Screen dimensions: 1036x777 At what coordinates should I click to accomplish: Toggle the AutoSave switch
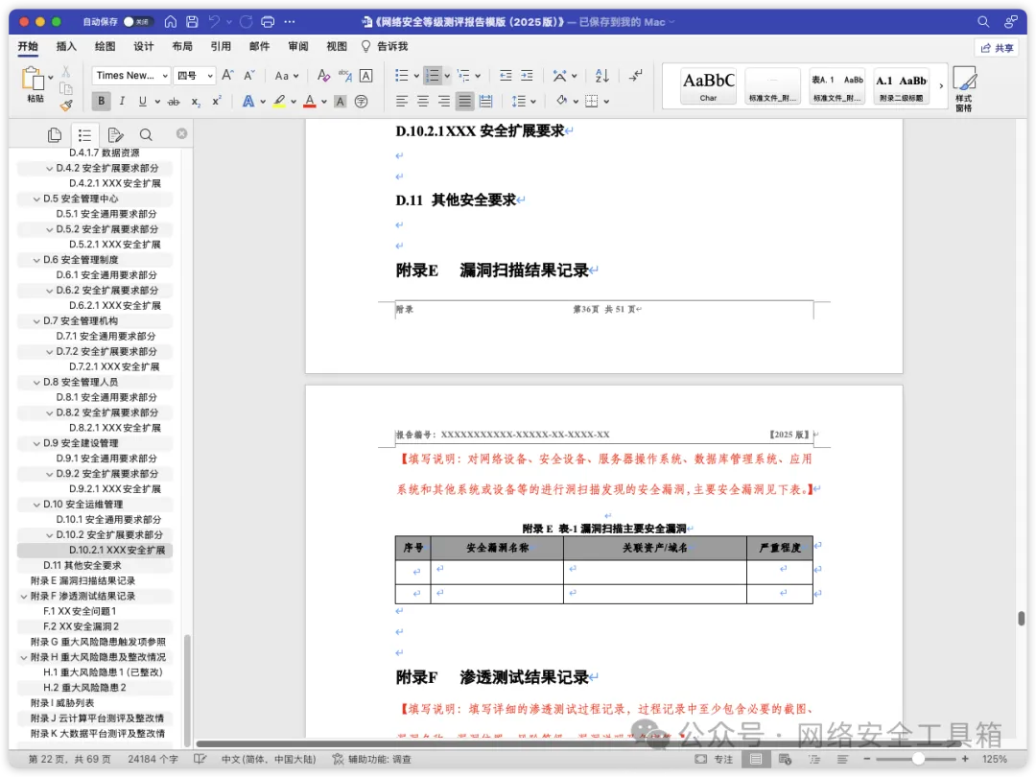(141, 21)
